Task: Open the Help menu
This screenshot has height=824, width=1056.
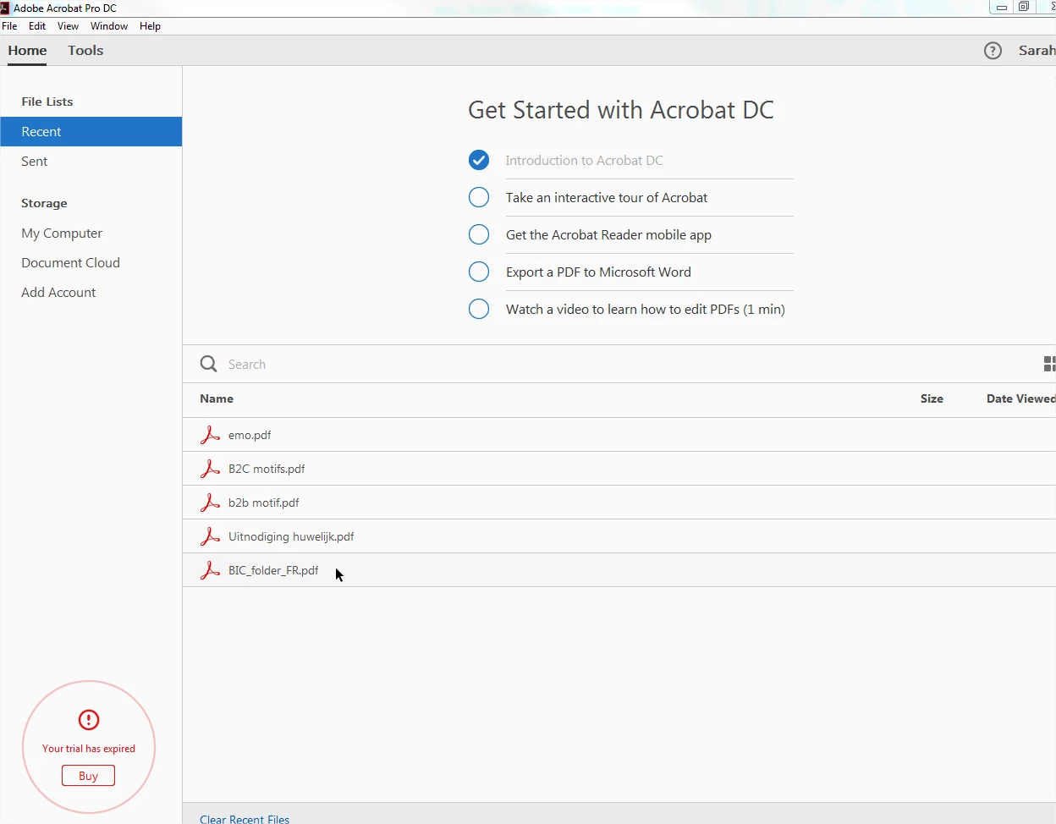Action: [x=150, y=26]
